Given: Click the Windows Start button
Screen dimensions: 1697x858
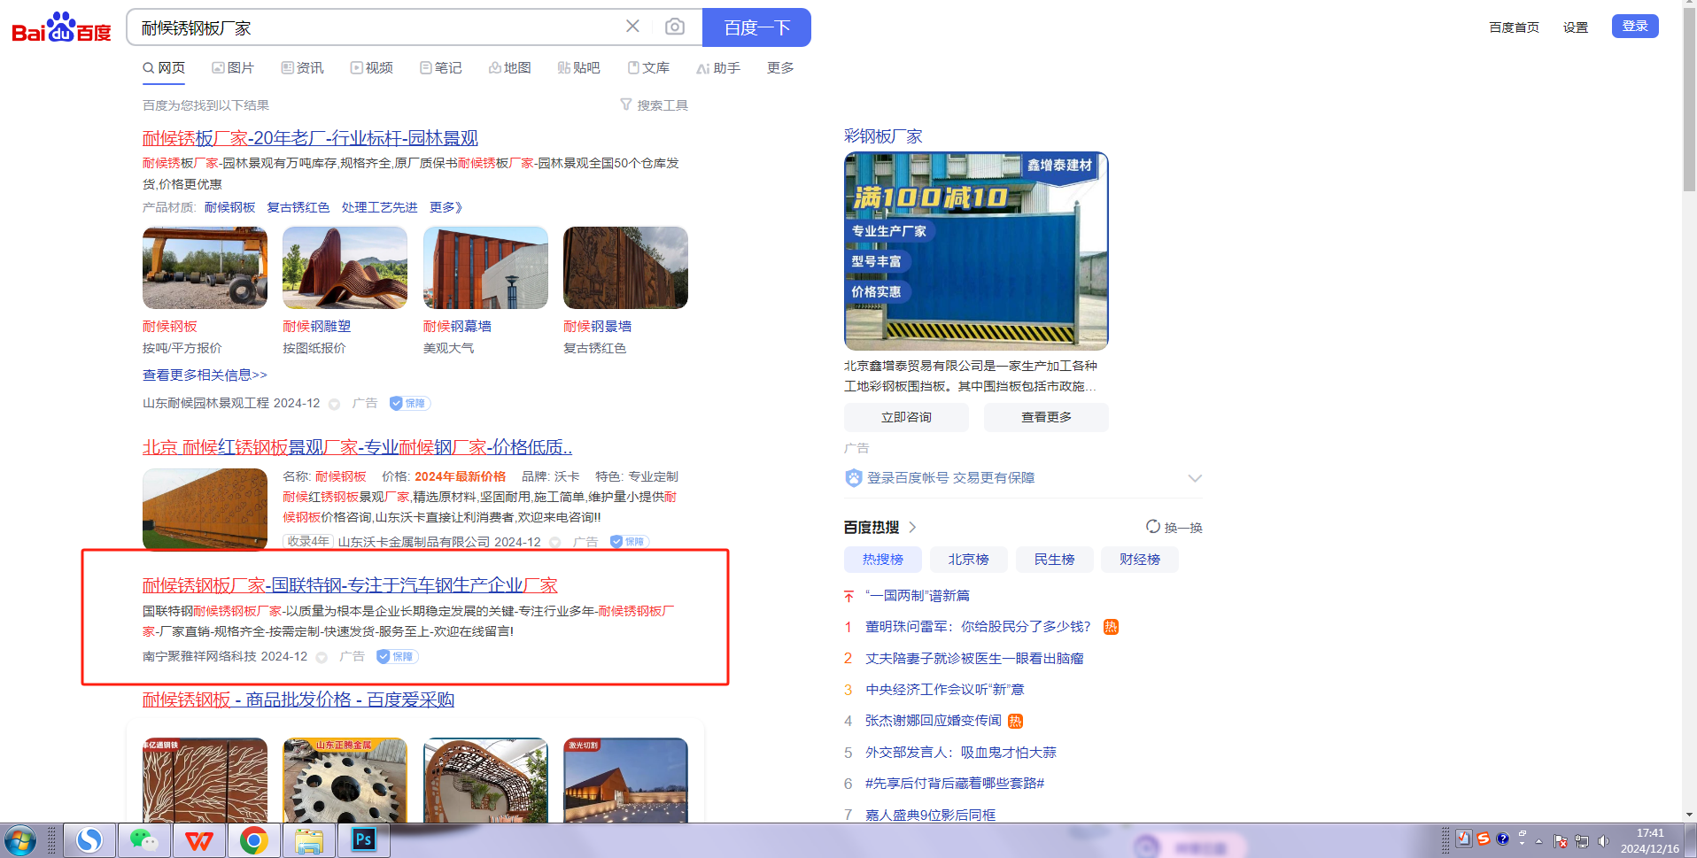Looking at the screenshot, I should (19, 839).
